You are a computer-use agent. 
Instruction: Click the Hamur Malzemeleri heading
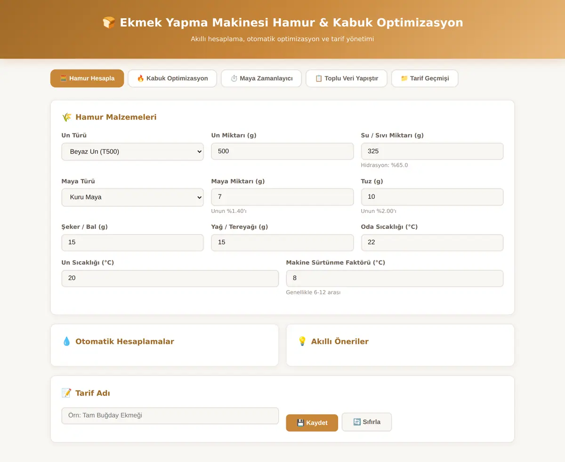[x=116, y=117]
